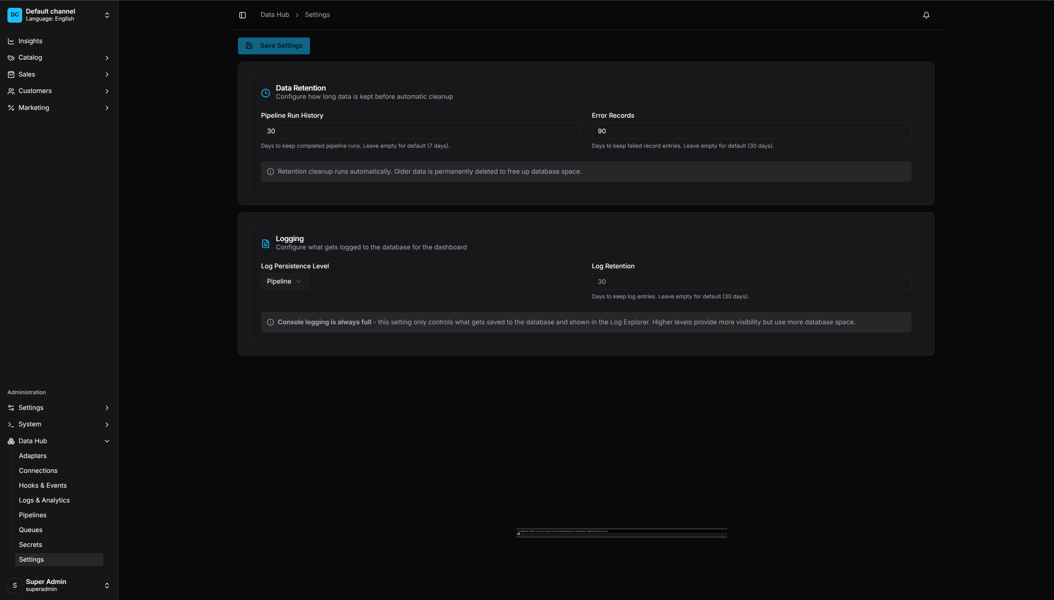Screen dimensions: 1054x600
Task: Click the Logging document icon
Action: click(x=266, y=243)
